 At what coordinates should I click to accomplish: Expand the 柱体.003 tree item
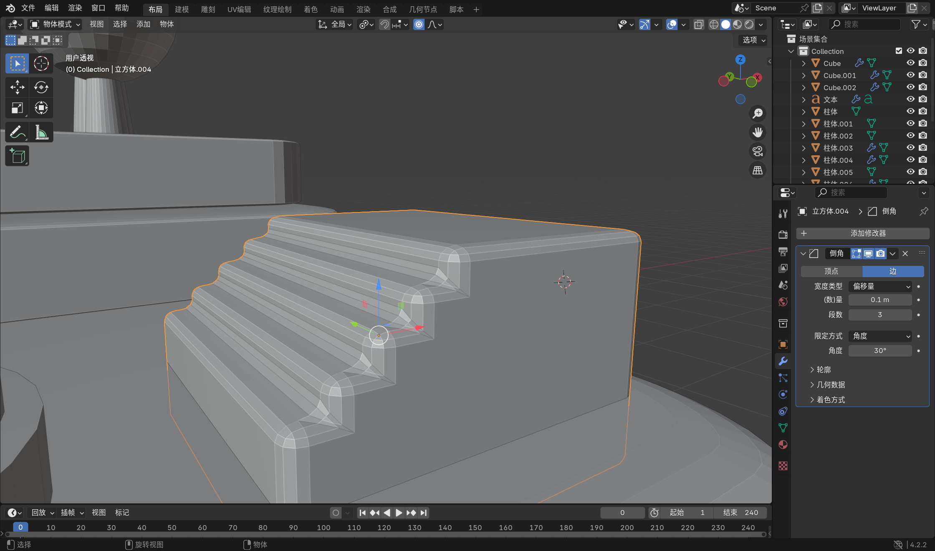click(x=804, y=148)
